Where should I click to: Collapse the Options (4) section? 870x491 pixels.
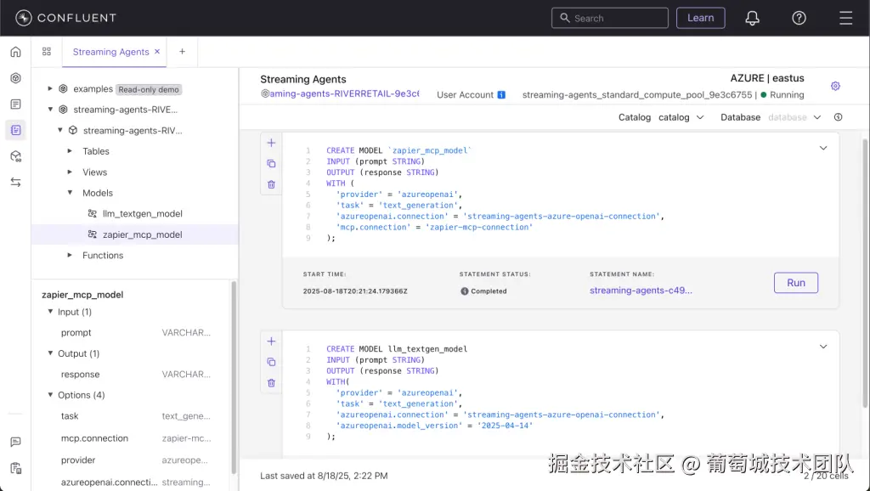pos(50,395)
